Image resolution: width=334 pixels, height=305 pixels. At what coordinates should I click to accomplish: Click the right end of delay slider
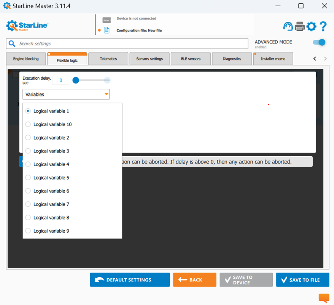pos(107,80)
